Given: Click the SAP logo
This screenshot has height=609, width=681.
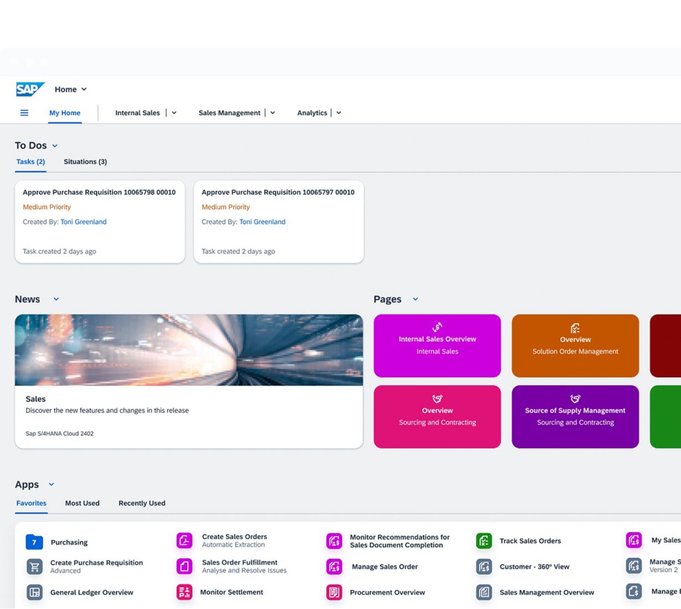Looking at the screenshot, I should 30,89.
